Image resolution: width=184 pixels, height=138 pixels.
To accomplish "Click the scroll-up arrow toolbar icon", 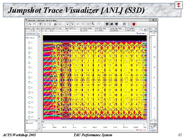I will (x=30, y=24).
